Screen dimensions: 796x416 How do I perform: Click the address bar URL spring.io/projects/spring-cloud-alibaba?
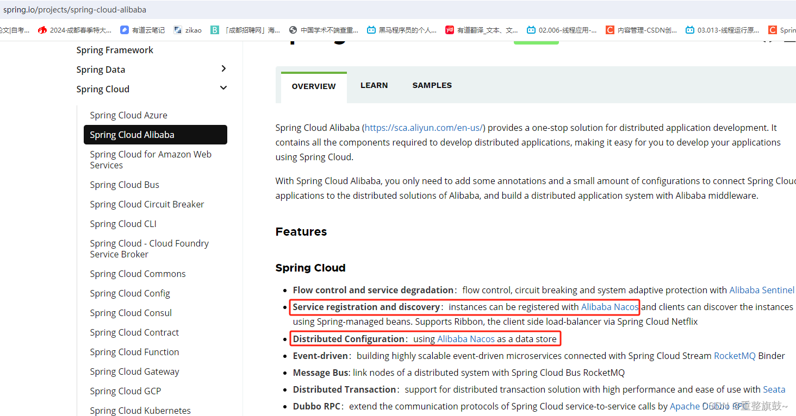coord(74,10)
